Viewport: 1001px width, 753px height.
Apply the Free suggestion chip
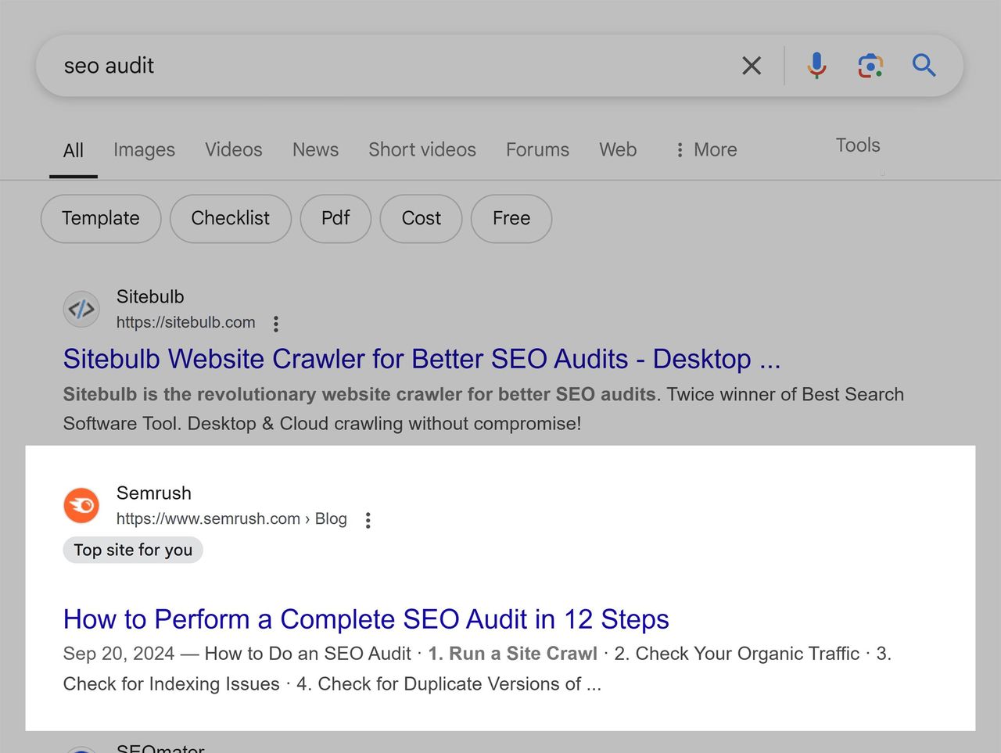[x=511, y=219]
